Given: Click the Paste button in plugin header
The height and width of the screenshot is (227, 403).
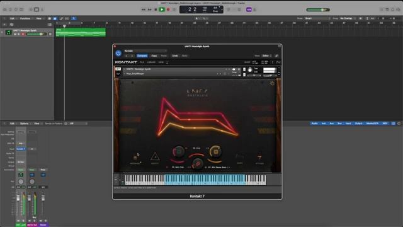Looking at the screenshot, I should (x=164, y=56).
